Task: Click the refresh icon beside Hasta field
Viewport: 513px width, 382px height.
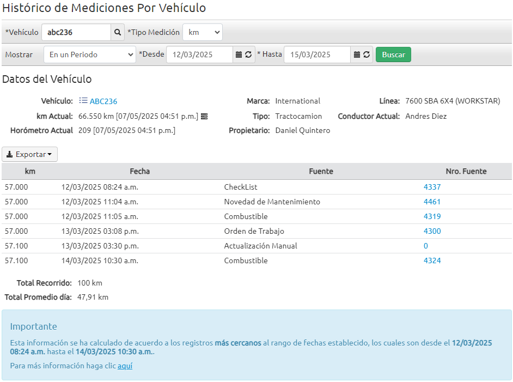Action: click(365, 54)
